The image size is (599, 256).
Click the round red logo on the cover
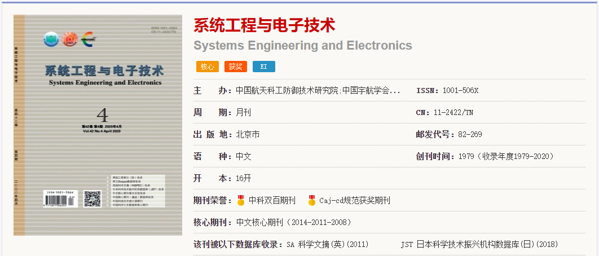tap(70, 39)
